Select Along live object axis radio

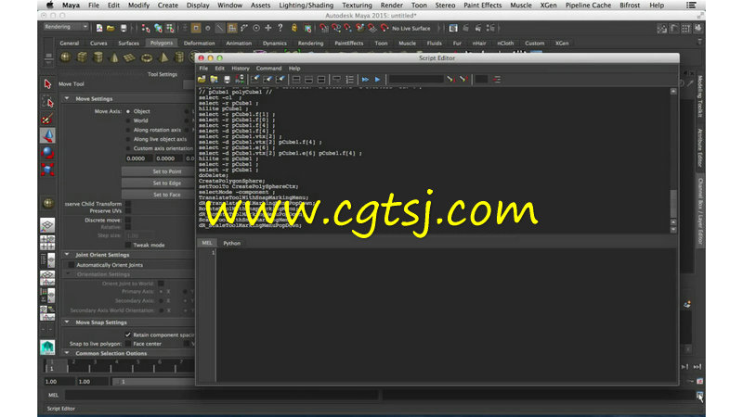point(128,140)
